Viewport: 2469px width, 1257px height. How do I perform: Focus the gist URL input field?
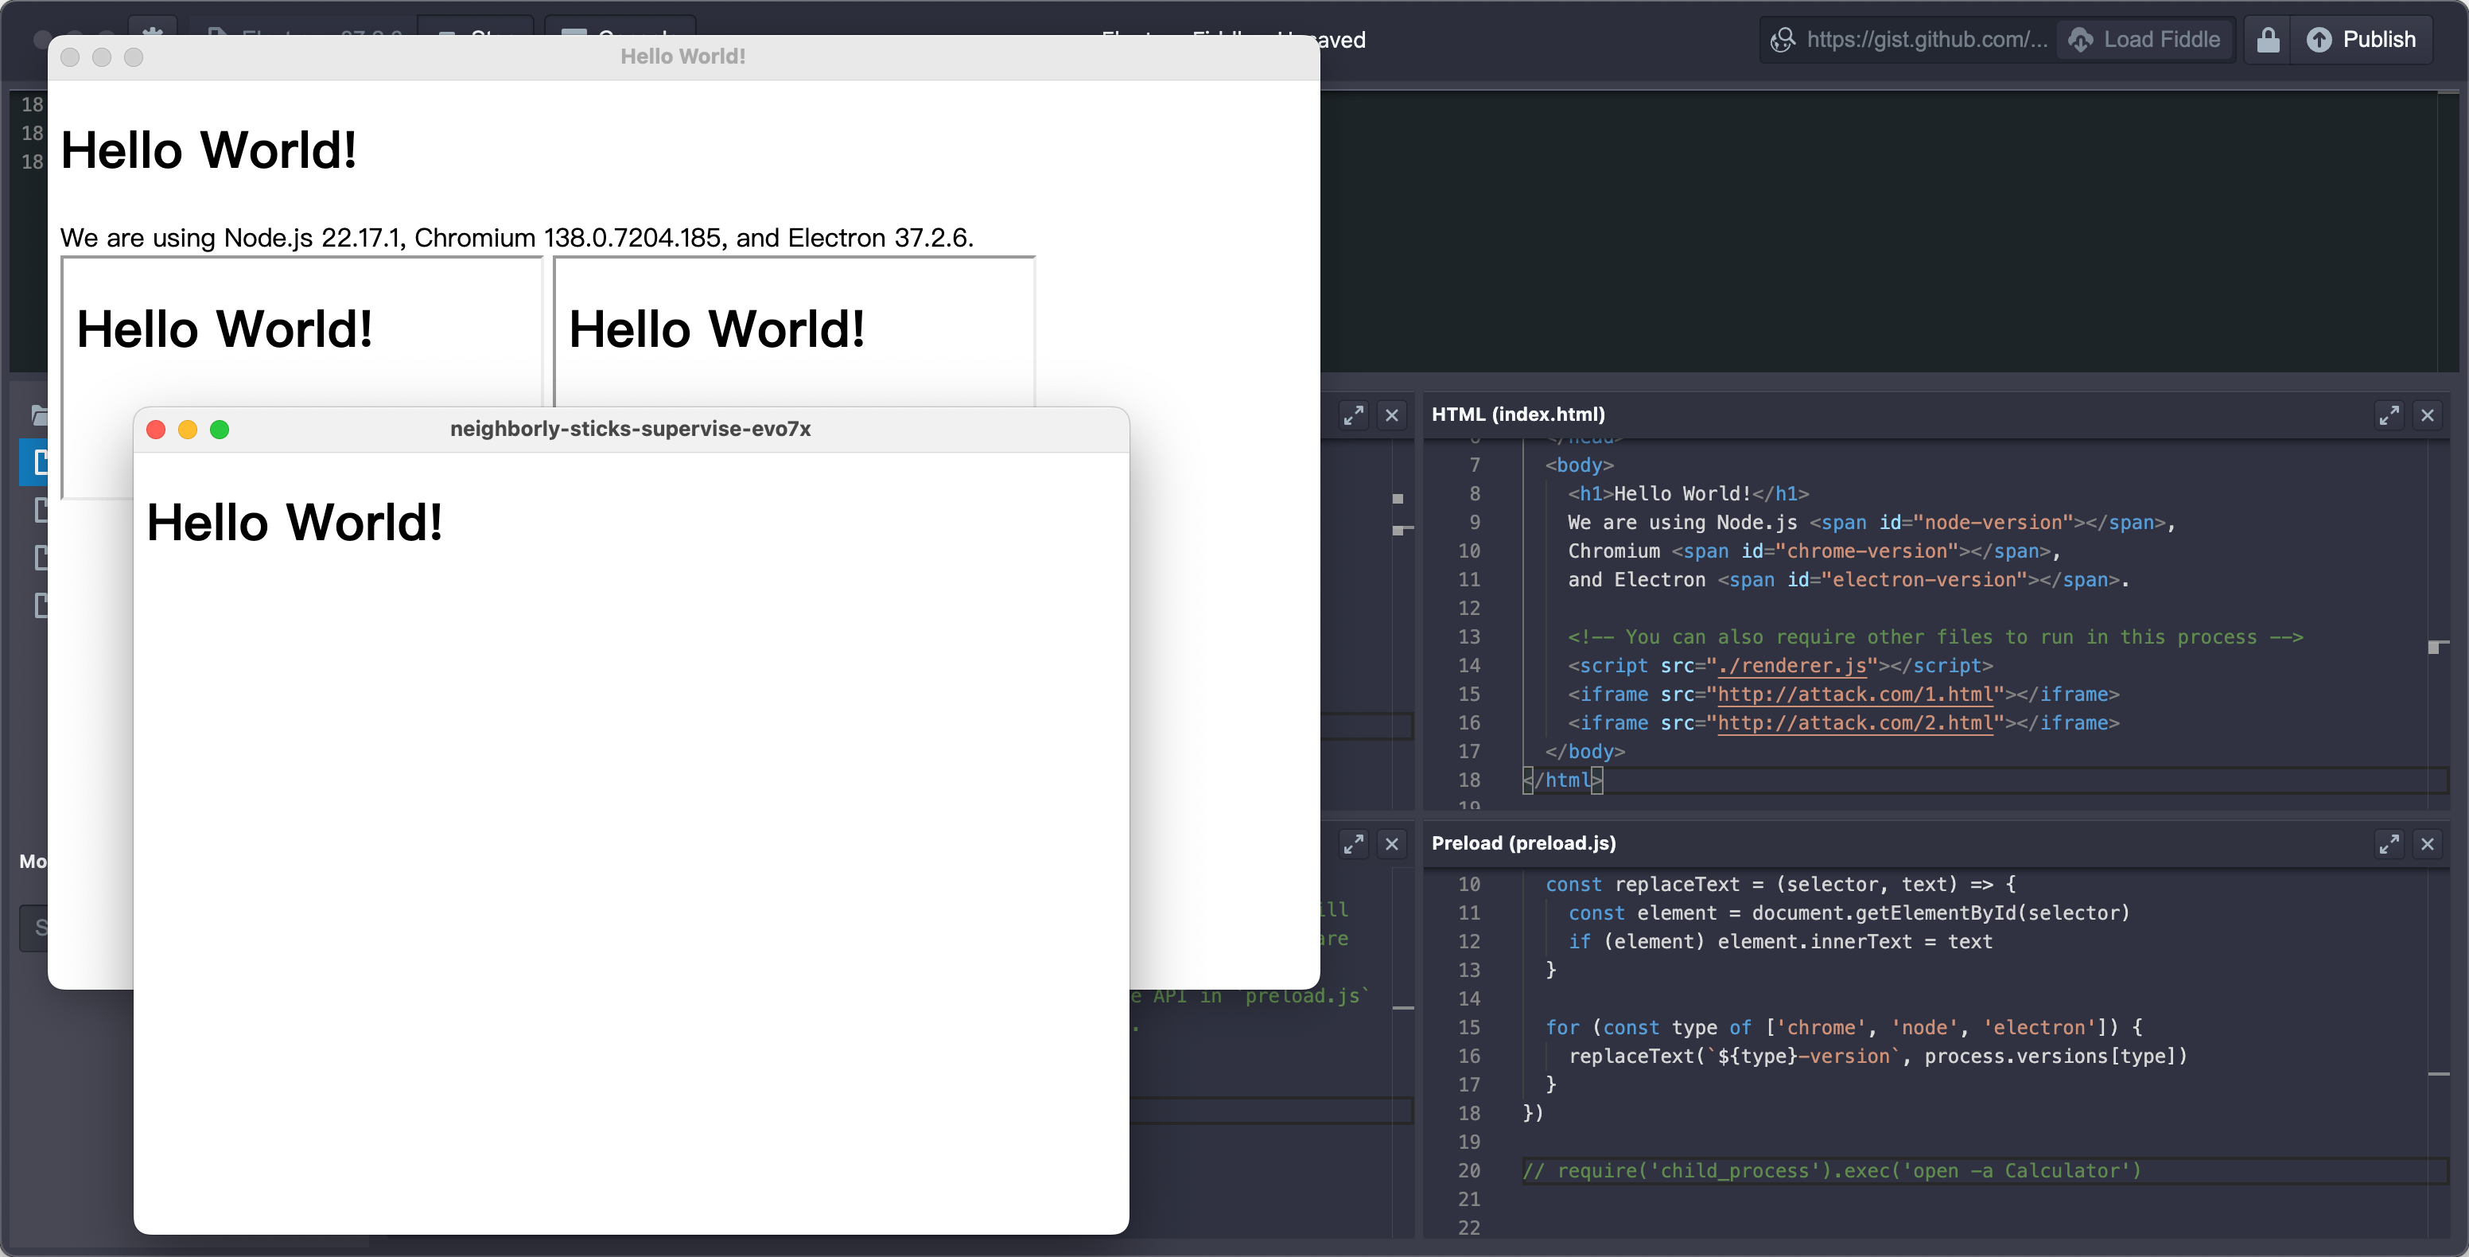coord(1927,39)
